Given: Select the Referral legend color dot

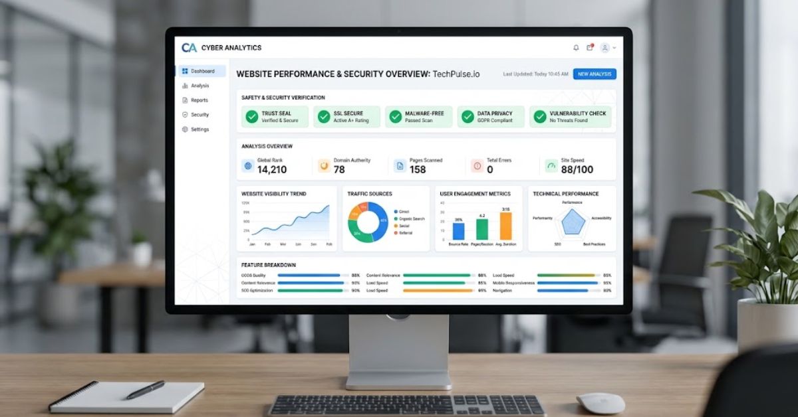Looking at the screenshot, I should pos(396,232).
